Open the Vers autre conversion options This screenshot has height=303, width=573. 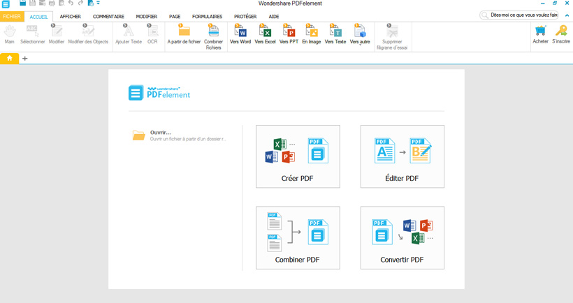[360, 34]
